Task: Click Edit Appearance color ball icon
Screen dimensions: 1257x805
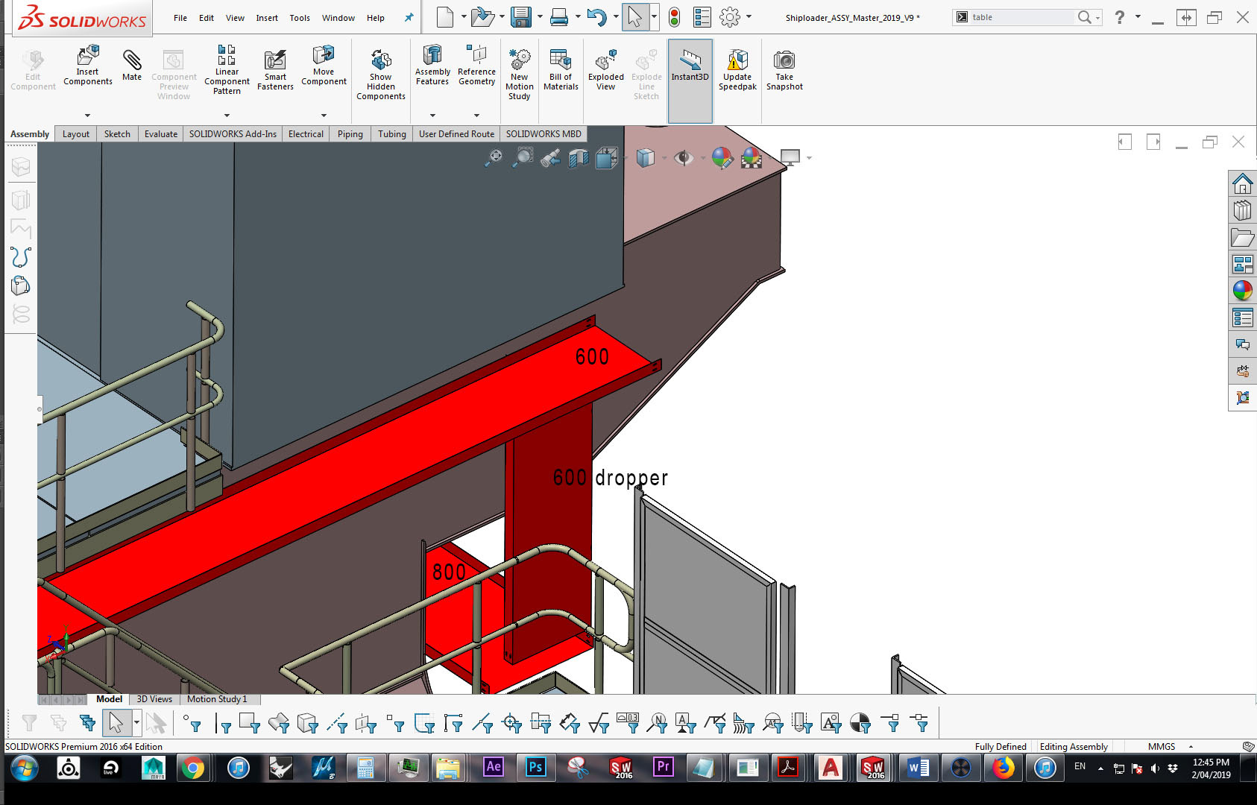Action: 722,157
